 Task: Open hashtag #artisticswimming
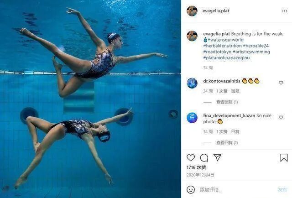[251, 52]
